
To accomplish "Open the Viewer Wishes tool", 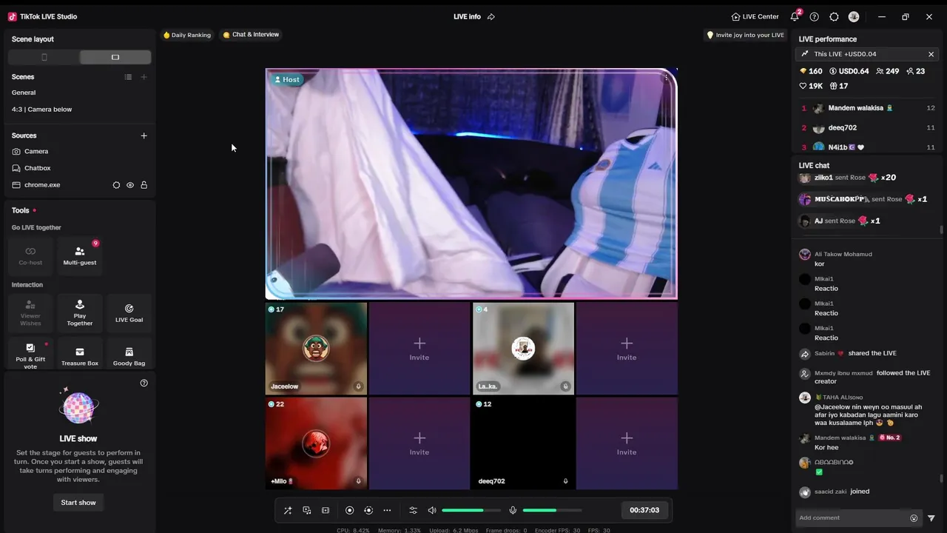I will [x=30, y=312].
